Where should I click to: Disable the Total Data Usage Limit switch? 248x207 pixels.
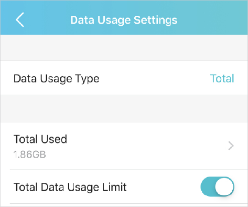(x=217, y=187)
